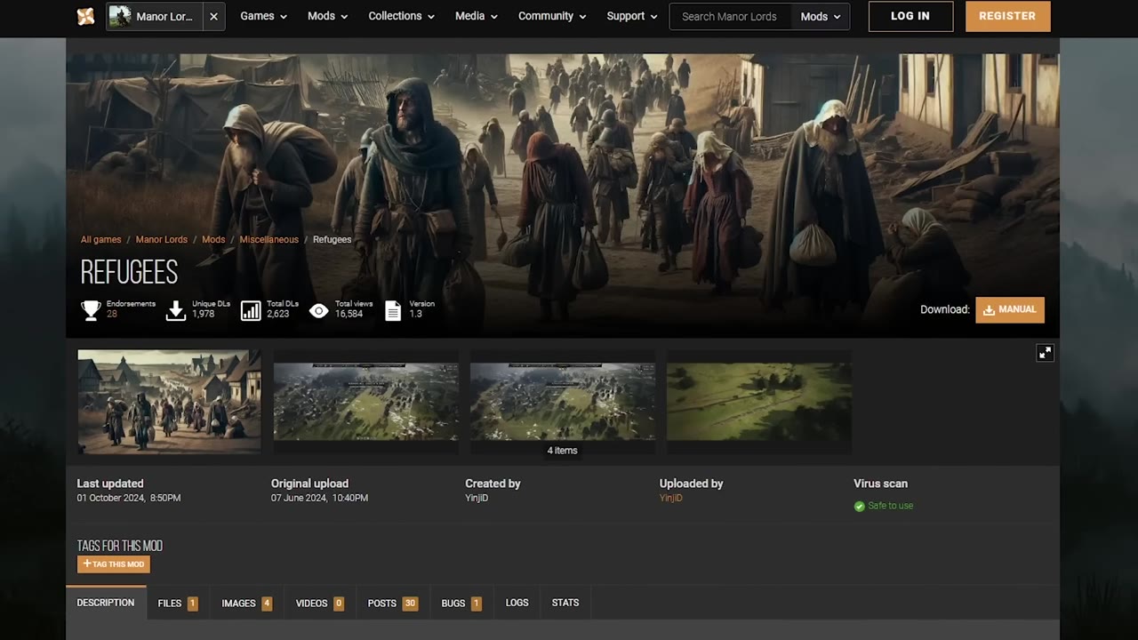Switch to the VIDEOS tab

click(320, 603)
